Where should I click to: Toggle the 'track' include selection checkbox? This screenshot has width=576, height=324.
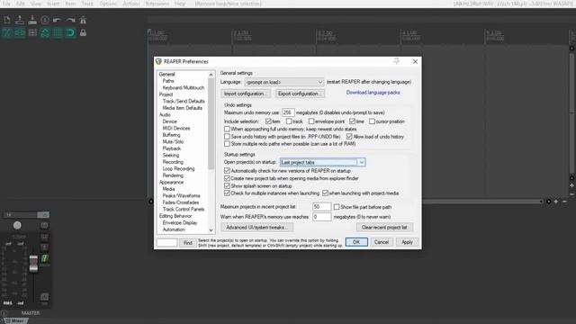click(x=289, y=121)
